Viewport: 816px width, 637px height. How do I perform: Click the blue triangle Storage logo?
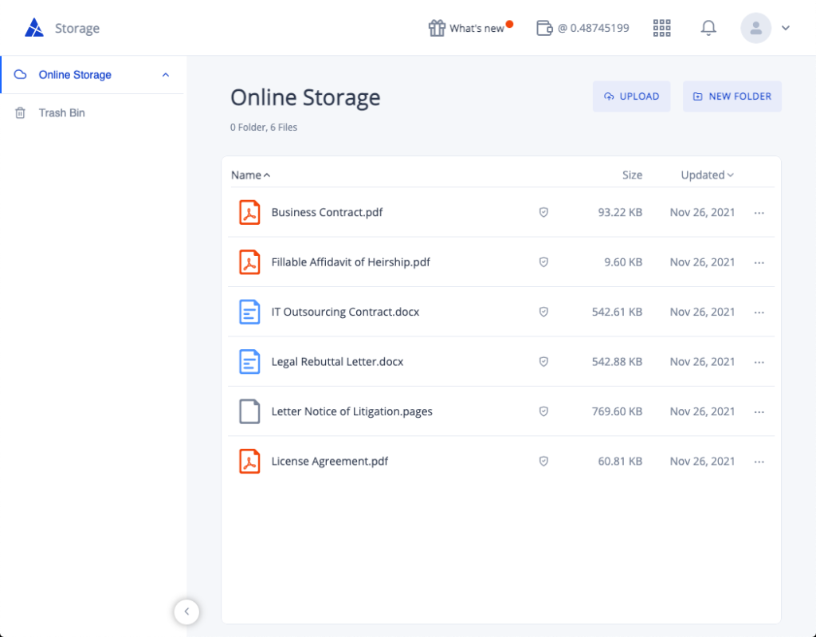click(34, 28)
